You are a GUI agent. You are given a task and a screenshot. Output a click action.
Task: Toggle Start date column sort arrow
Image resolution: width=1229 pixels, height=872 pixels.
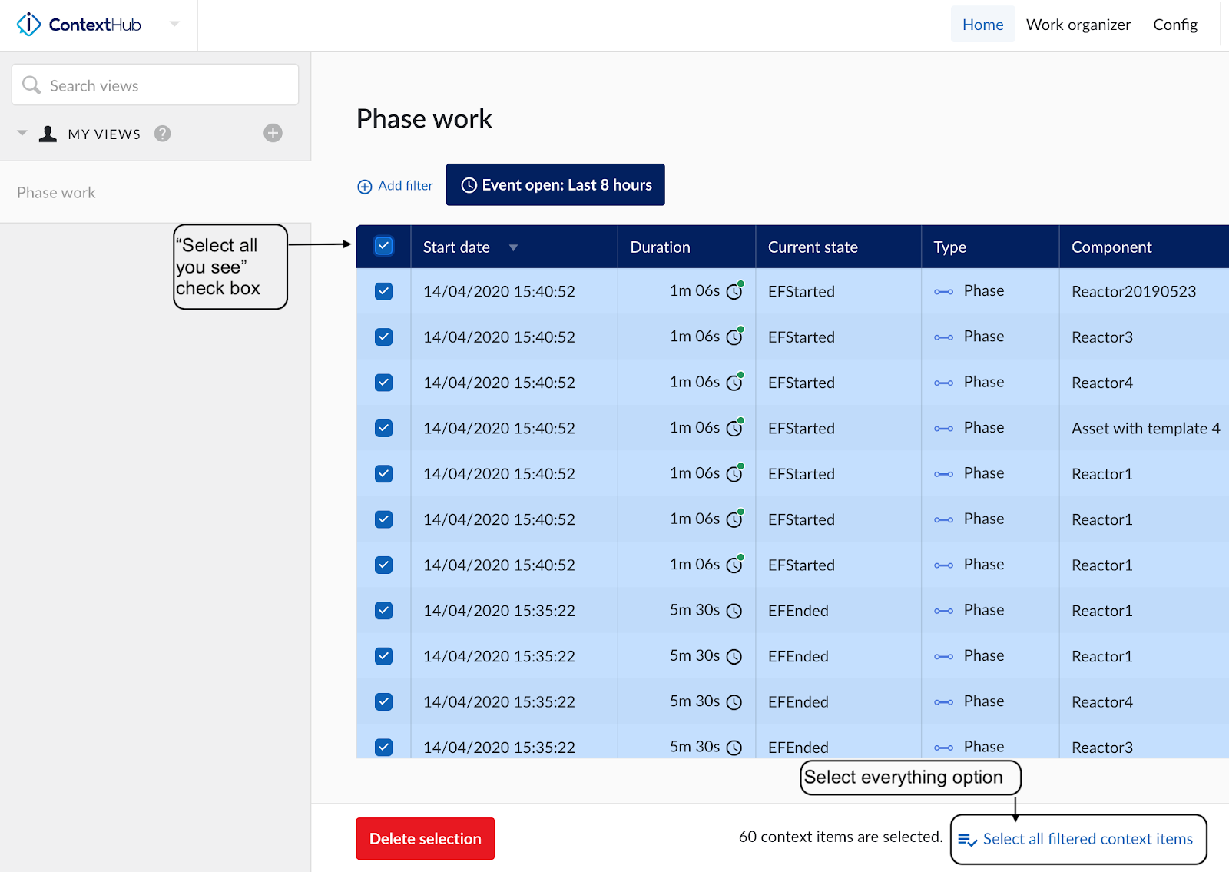click(513, 247)
